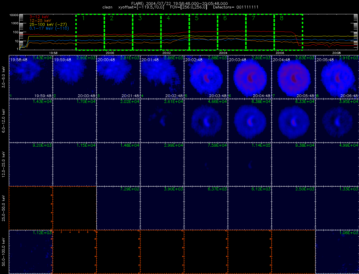This screenshot has height=274, width=359.
Task: Click the FLARE date and time title text
Action: click(180, 3)
